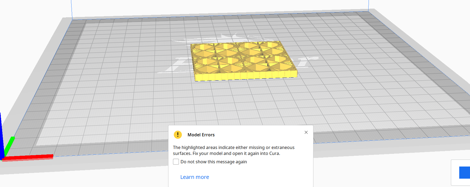
Task: Close the Model Errors message
Action: (306, 132)
